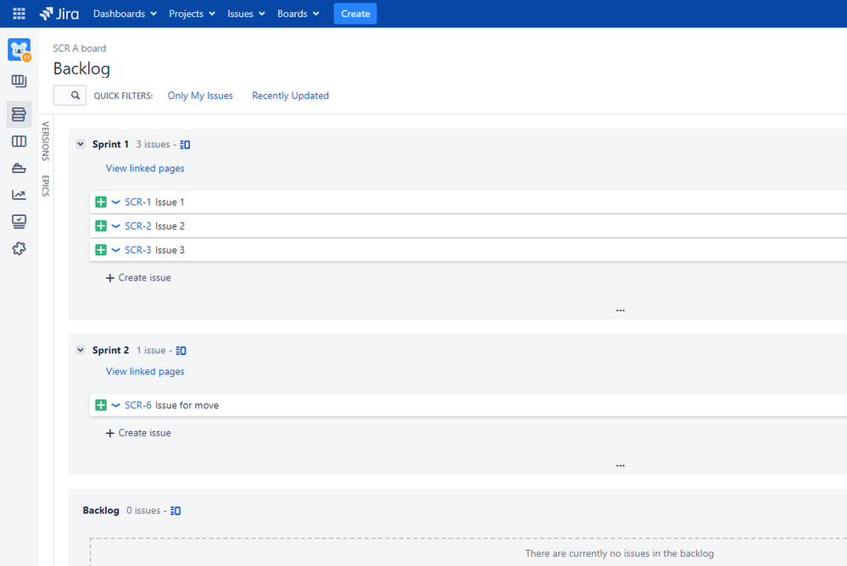Viewport: 847px width, 566px height.
Task: Click the 'Issue 3' summary text
Action: (x=170, y=249)
